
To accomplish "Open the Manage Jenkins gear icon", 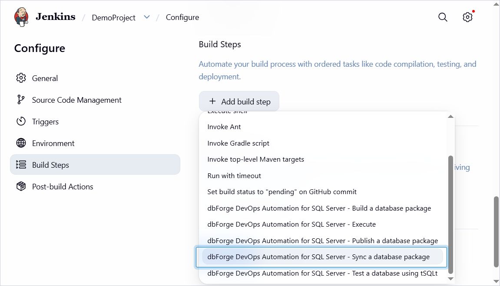I will 467,17.
